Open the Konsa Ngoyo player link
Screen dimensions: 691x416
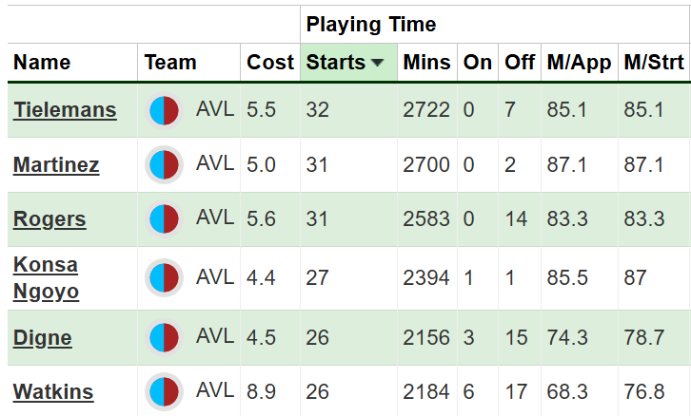coord(46,278)
